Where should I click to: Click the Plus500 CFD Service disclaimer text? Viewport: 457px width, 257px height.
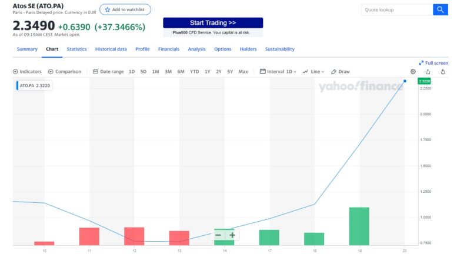(x=211, y=32)
